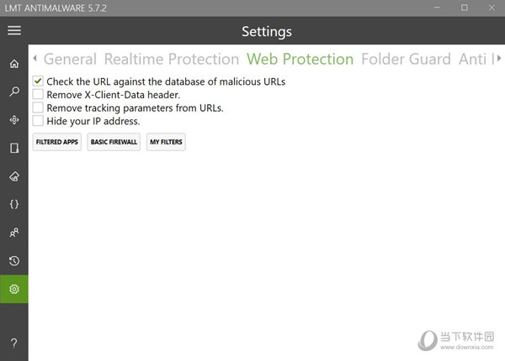Screen dimensions: 505x361
Task: Open the users sidebar icon
Action: (14, 233)
